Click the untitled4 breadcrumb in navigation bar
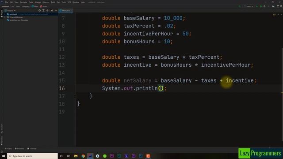Image resolution: width=283 pixels, height=159 pixels. pyautogui.click(x=5, y=6)
